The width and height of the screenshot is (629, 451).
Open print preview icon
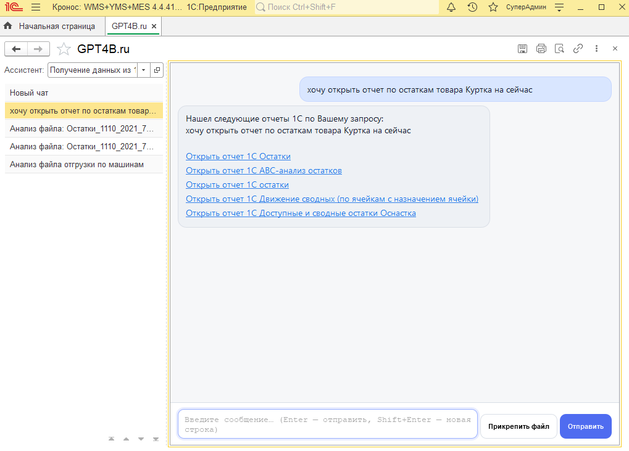pos(559,49)
